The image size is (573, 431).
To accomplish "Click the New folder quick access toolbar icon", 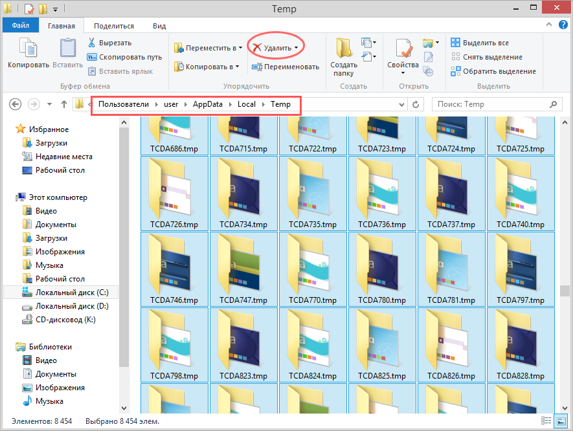I will coord(43,9).
